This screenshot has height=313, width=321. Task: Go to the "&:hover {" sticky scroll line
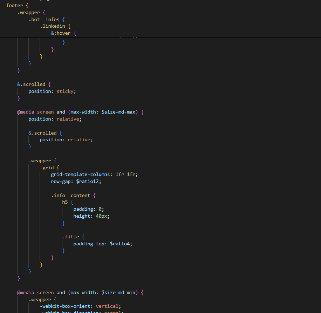63,33
